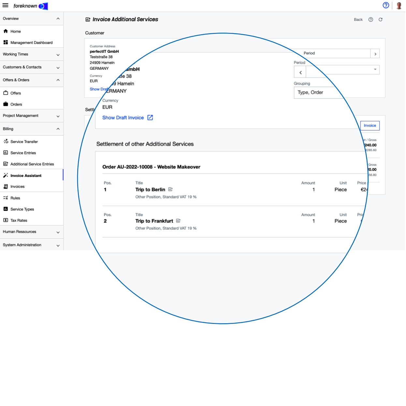Screen dimensions: 406x406
Task: Open Management Dashboard
Action: pos(31,43)
